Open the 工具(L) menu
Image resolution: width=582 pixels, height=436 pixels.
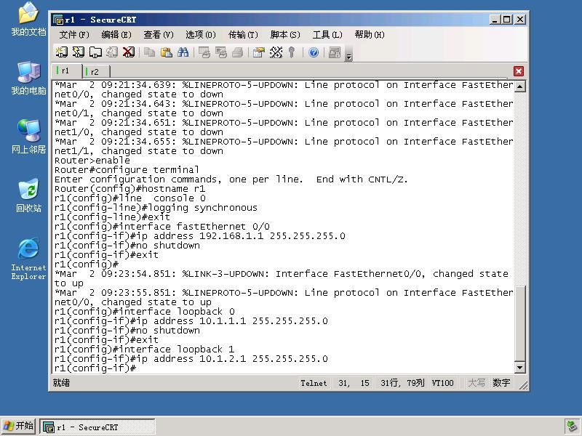tap(327, 35)
